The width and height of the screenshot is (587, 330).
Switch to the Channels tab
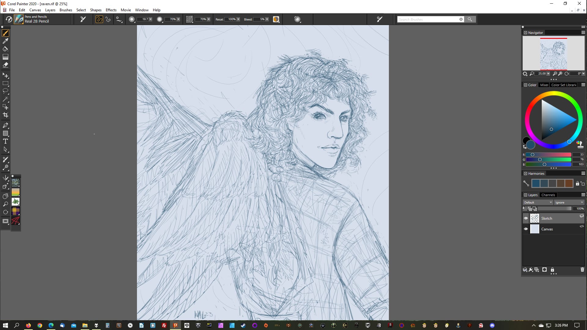(x=548, y=195)
